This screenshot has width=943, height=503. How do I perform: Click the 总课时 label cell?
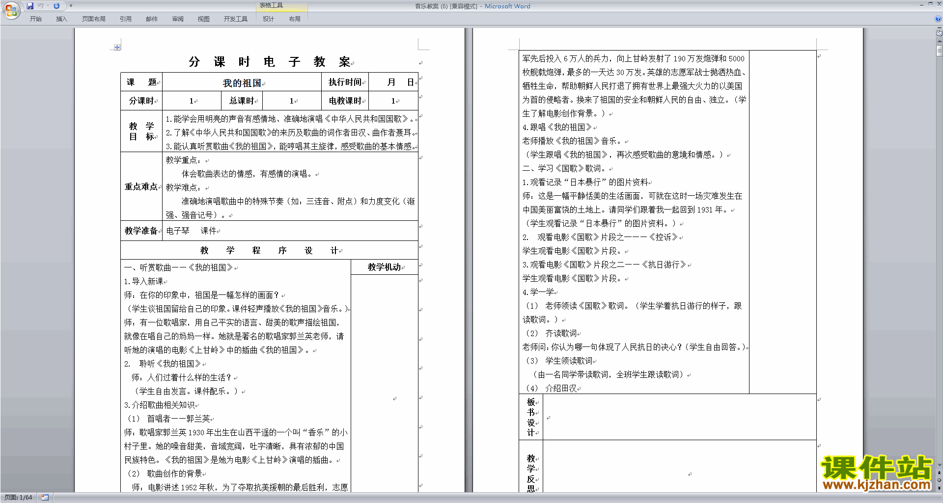(x=242, y=101)
